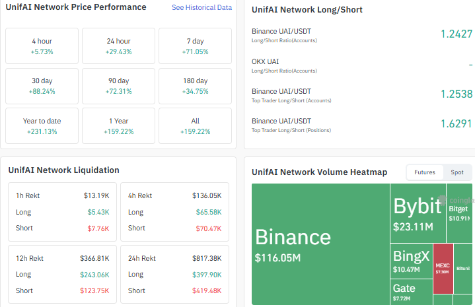Image resolution: width=475 pixels, height=307 pixels.
Task: Click the 12h long liquidation $243.06K
Action: pos(94,275)
